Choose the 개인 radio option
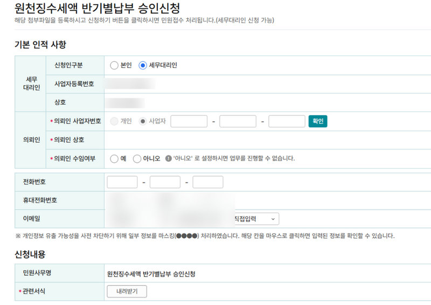 (x=114, y=121)
